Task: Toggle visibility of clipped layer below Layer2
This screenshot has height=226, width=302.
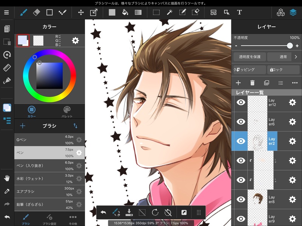Action: click(x=241, y=160)
